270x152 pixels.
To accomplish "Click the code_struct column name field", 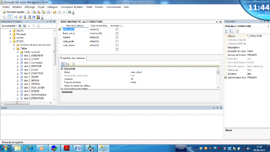I will [x=75, y=29].
